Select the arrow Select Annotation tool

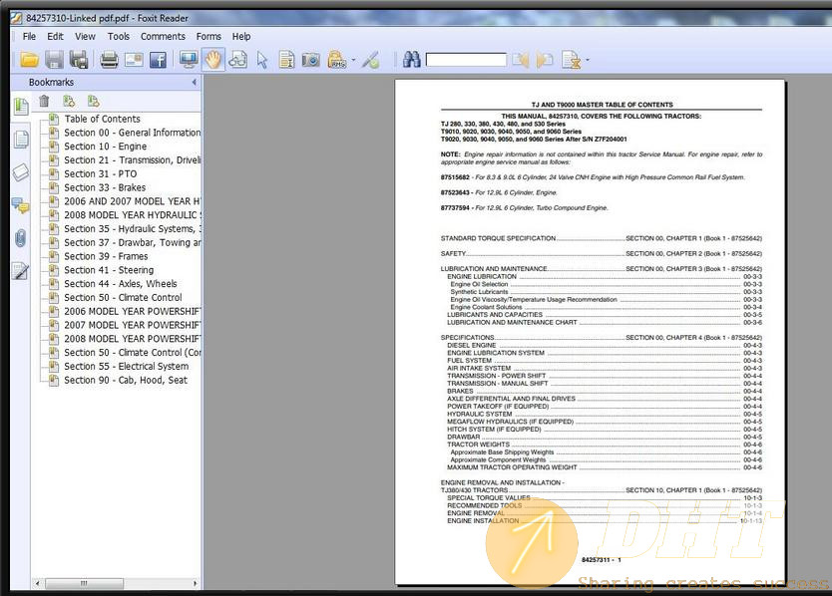pyautogui.click(x=262, y=60)
